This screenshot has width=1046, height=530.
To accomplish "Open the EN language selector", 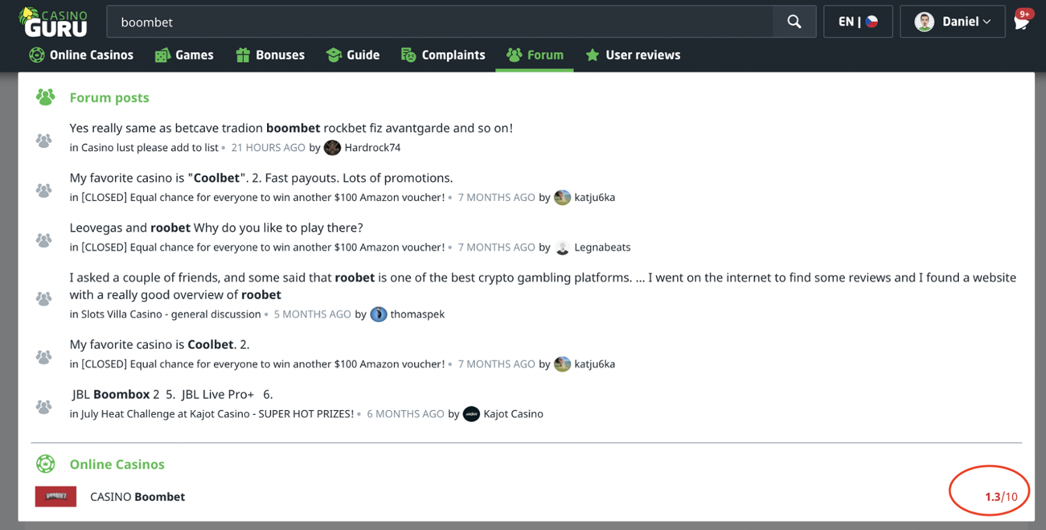I will point(858,22).
